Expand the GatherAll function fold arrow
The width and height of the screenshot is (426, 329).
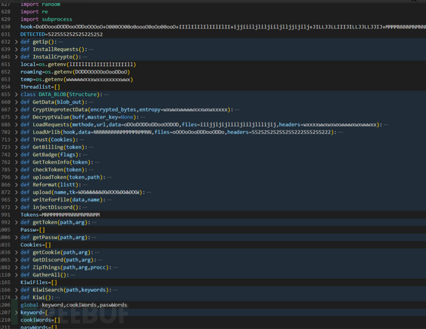[16, 275]
